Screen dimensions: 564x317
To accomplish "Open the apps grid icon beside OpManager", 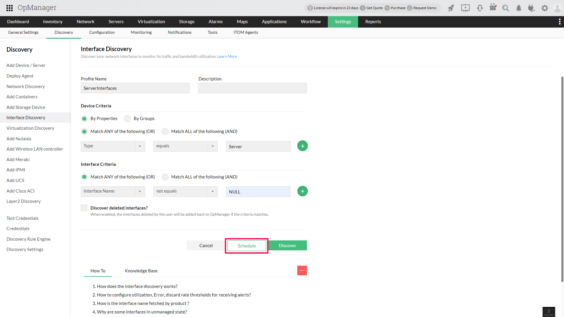I will pyautogui.click(x=9, y=8).
